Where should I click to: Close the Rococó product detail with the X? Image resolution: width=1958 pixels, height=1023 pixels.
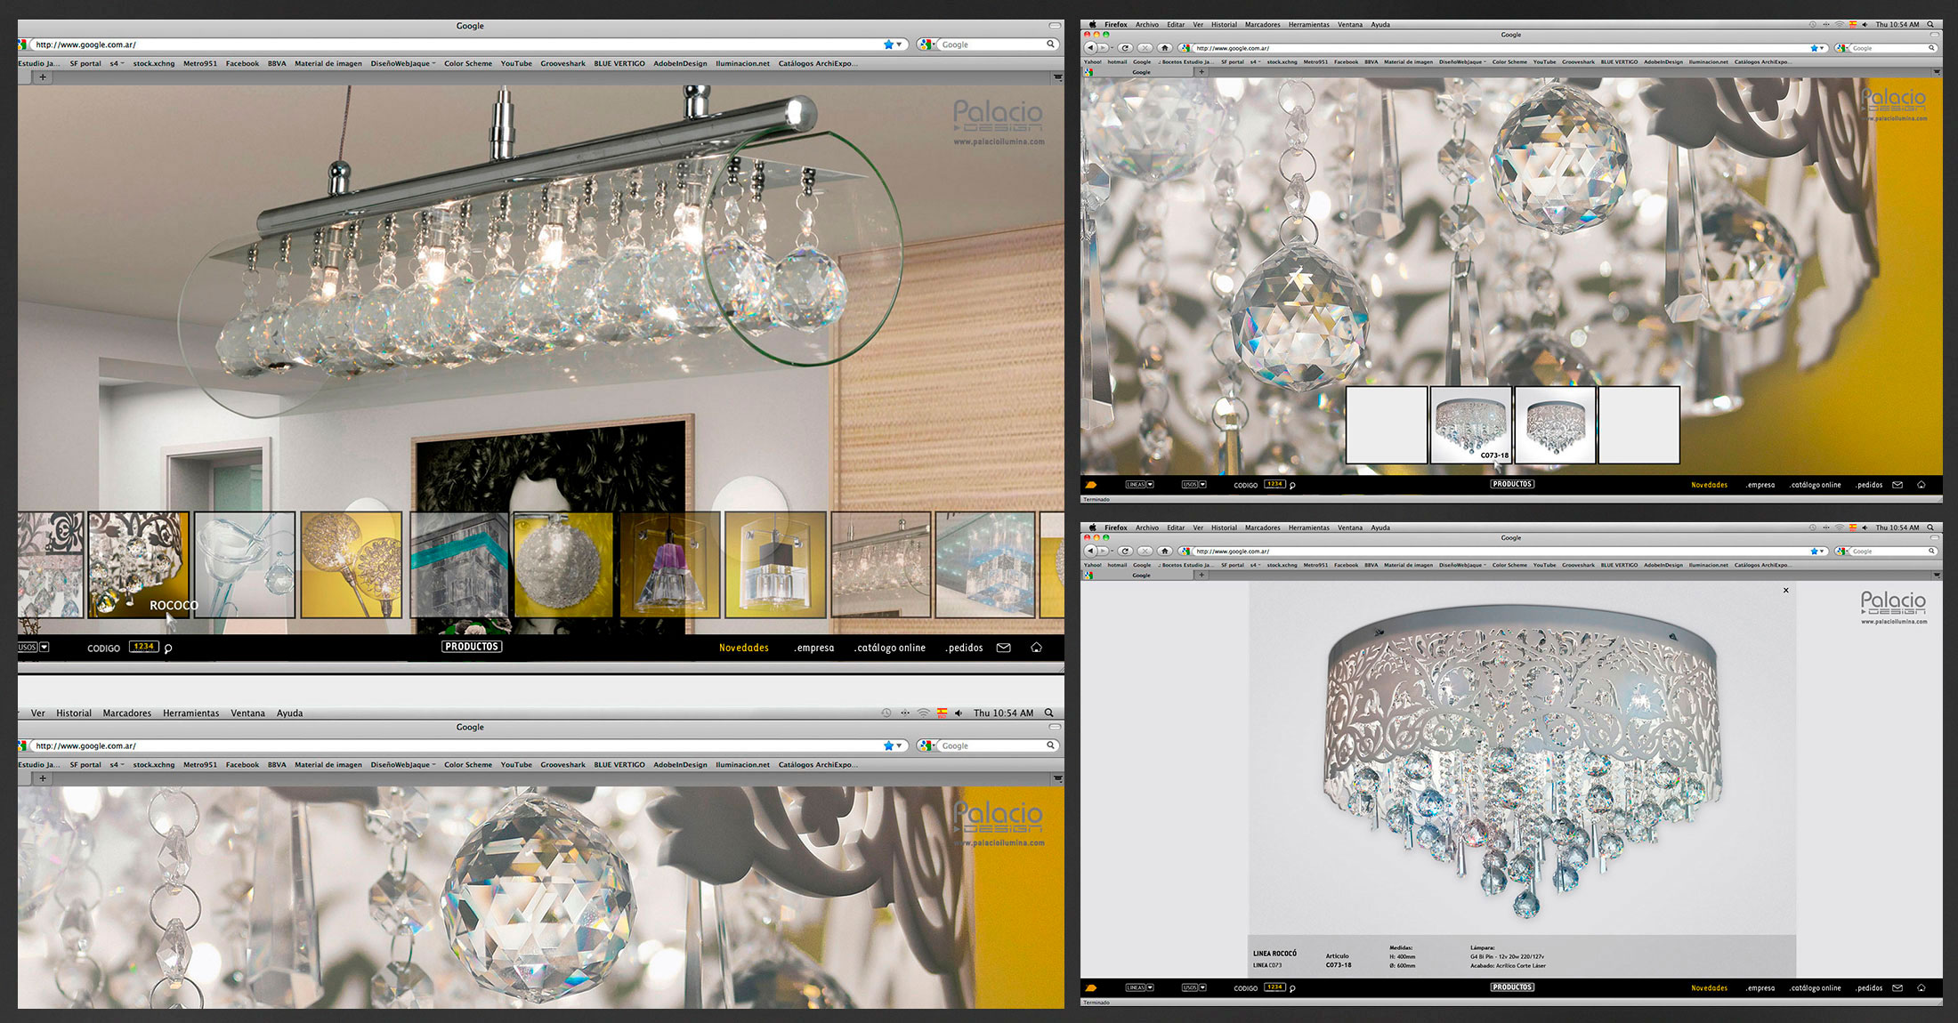click(x=1785, y=591)
